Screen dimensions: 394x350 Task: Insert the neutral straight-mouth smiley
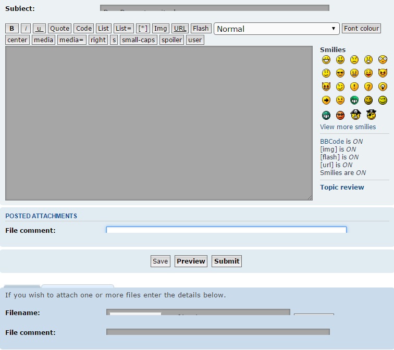tap(340, 101)
